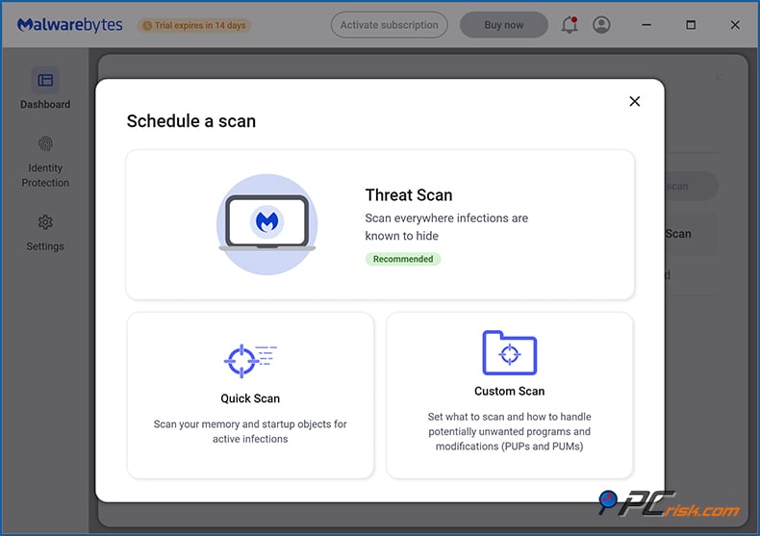Click the Buy now button

[503, 25]
